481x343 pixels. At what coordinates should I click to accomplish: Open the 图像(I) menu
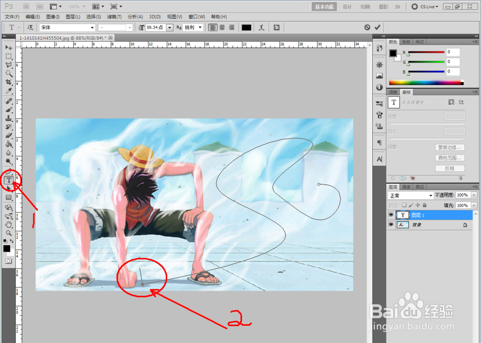coord(53,16)
